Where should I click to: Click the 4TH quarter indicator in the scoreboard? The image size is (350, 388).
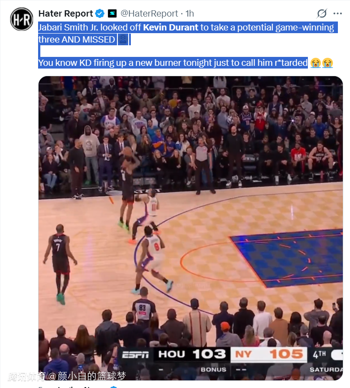pos(319,354)
